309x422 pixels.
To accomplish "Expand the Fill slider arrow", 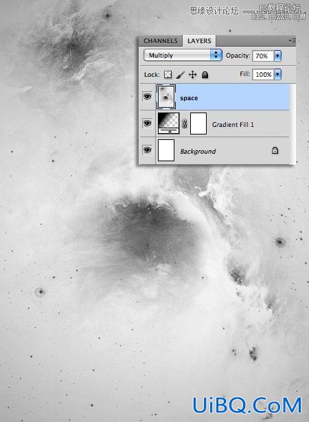I will [x=277, y=74].
